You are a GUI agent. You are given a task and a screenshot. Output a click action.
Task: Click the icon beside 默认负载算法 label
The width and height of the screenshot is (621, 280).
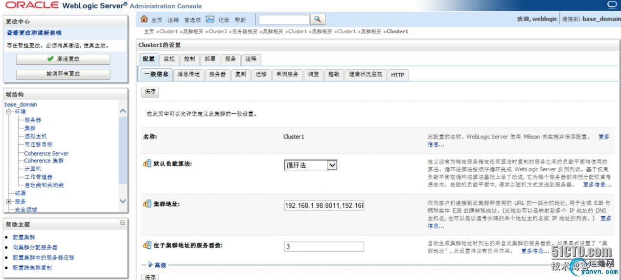coord(147,164)
